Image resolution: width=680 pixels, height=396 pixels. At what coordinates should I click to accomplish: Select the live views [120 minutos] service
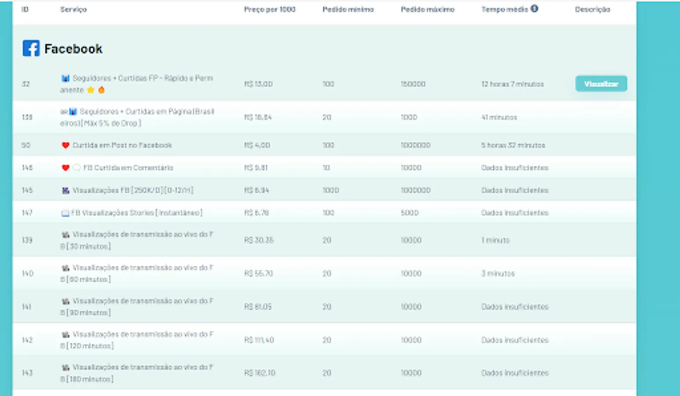137,340
